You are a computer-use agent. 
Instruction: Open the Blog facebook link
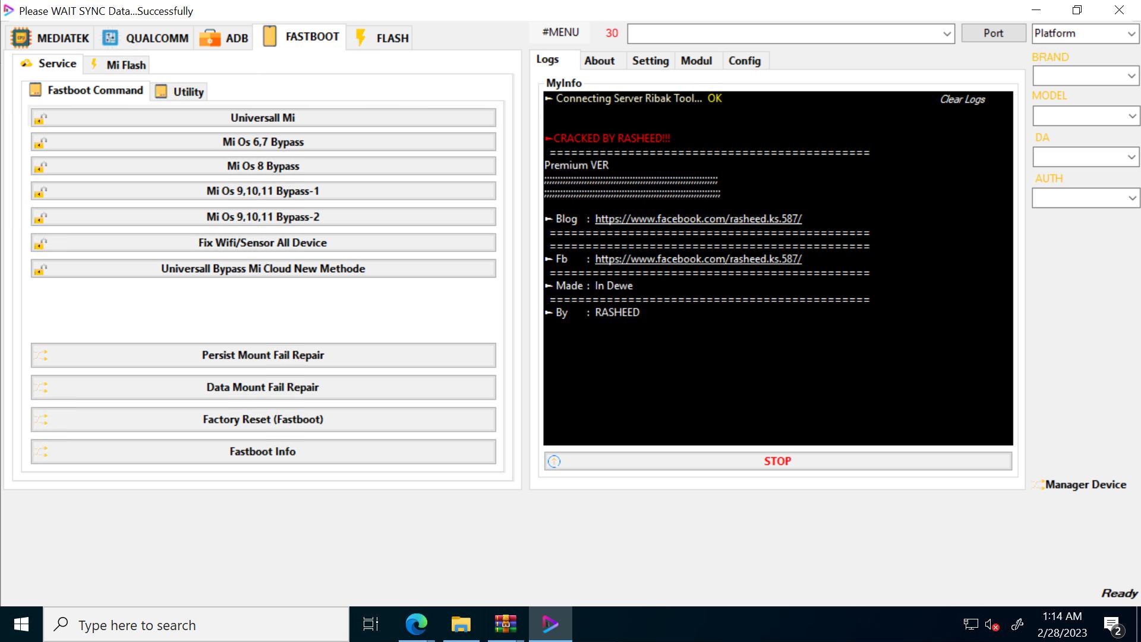(x=698, y=219)
